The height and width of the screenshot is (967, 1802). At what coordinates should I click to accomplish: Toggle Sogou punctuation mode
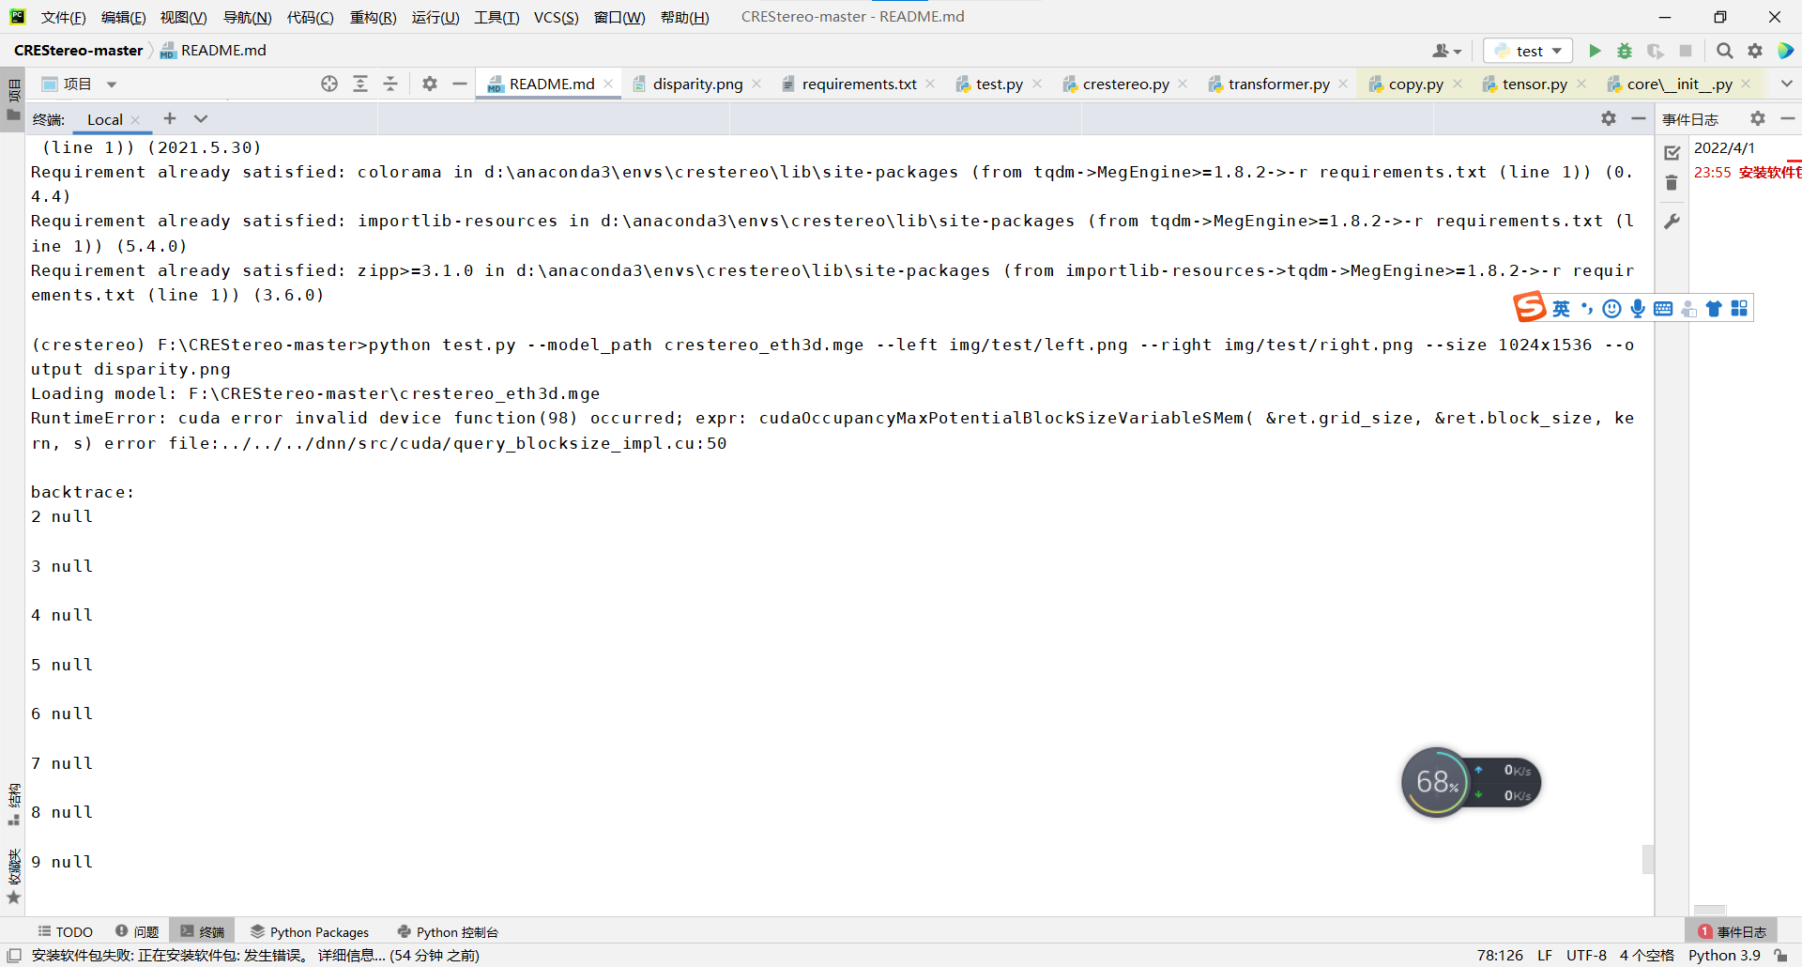(x=1587, y=309)
